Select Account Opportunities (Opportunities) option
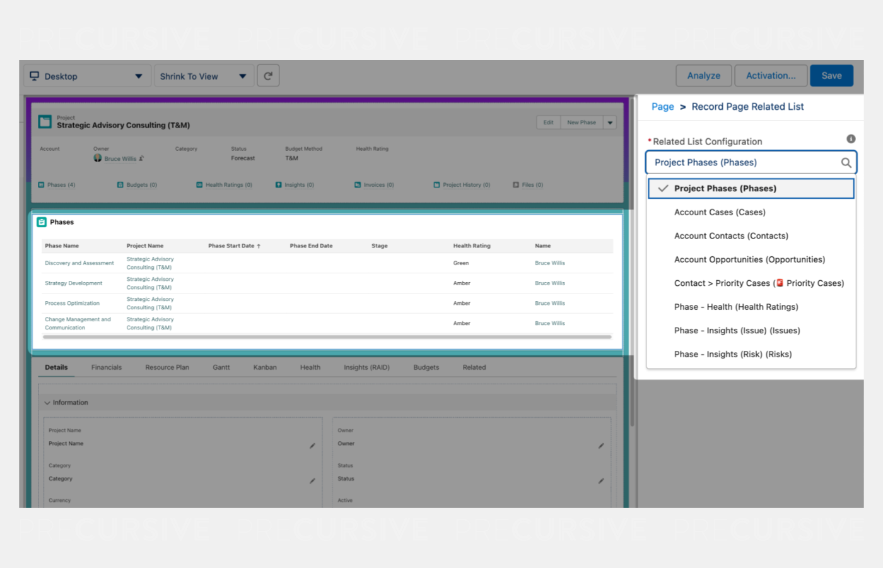883x568 pixels. [751, 259]
